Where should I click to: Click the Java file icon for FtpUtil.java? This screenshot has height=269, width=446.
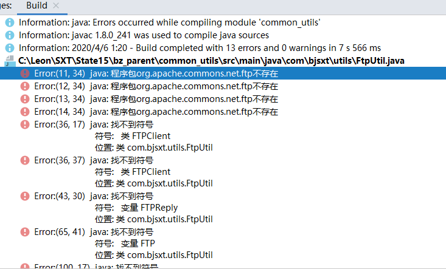[x=10, y=61]
